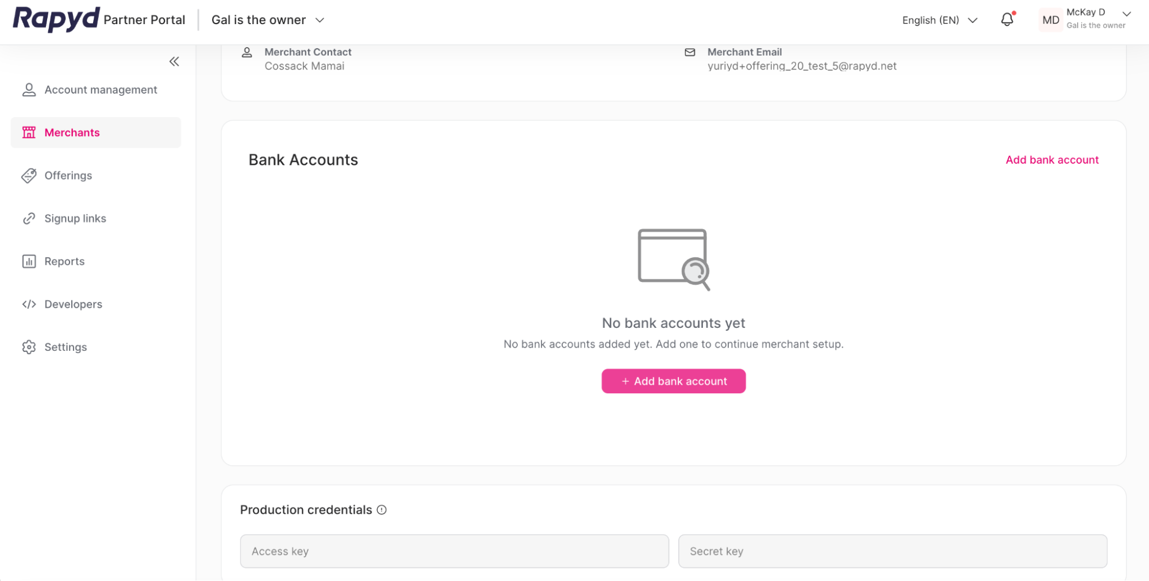Click the notification bell icon
This screenshot has height=581, width=1149.
tap(1006, 20)
